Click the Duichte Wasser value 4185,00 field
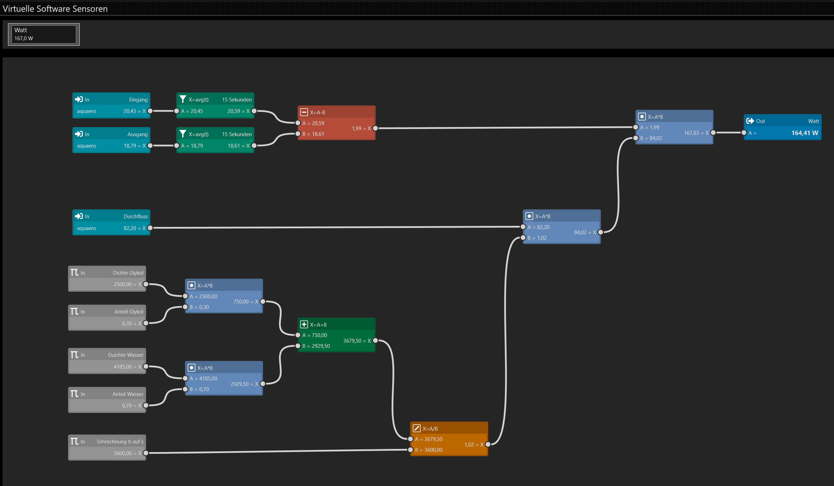 (x=122, y=366)
